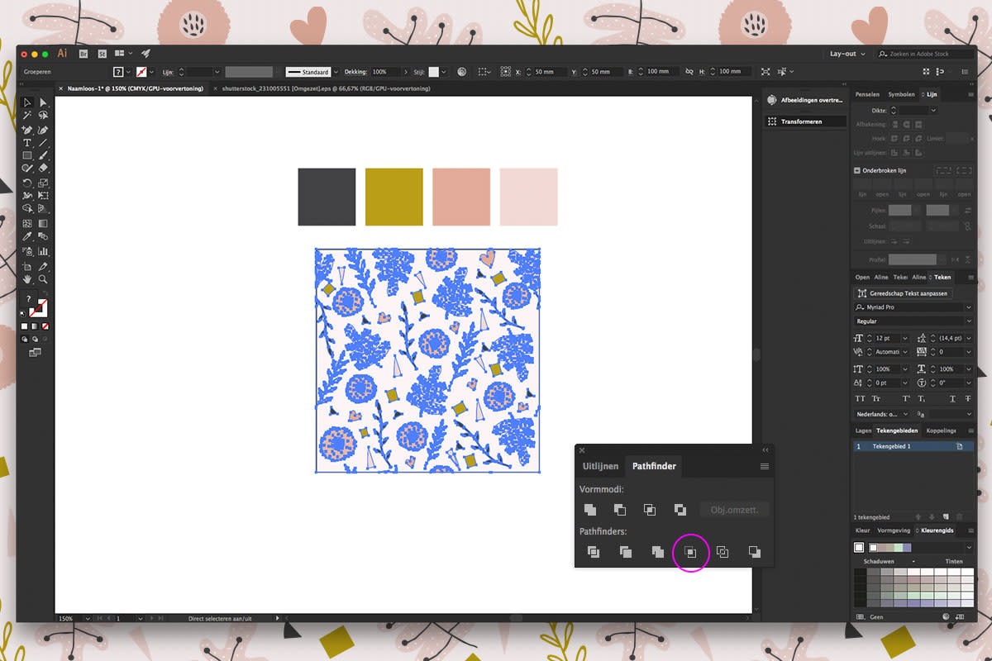This screenshot has width=992, height=661.
Task: Select the Type tool
Action: (x=27, y=143)
